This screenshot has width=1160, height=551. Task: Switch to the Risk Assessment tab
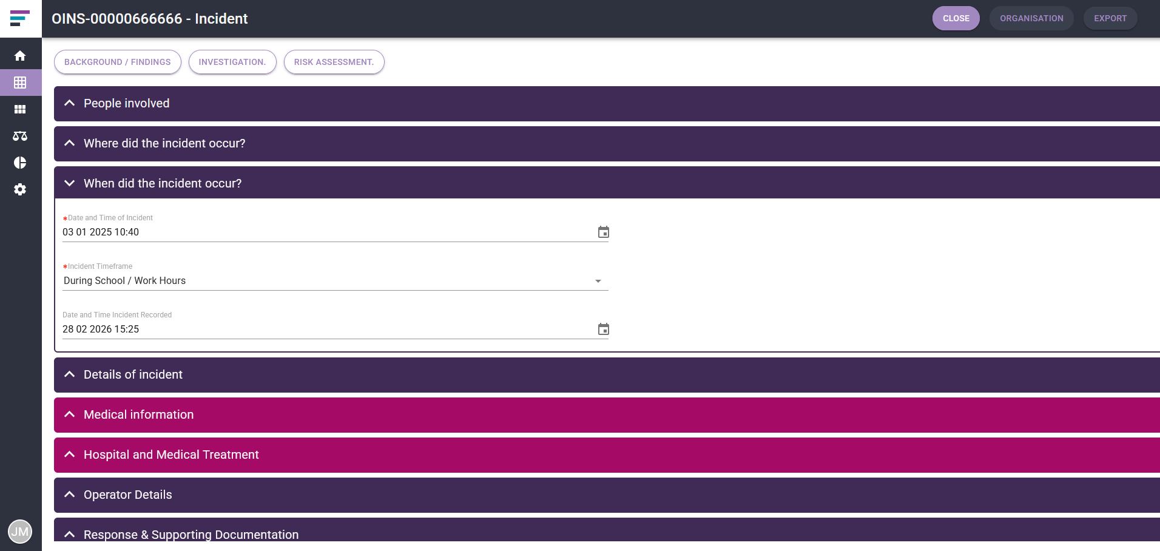coord(334,62)
